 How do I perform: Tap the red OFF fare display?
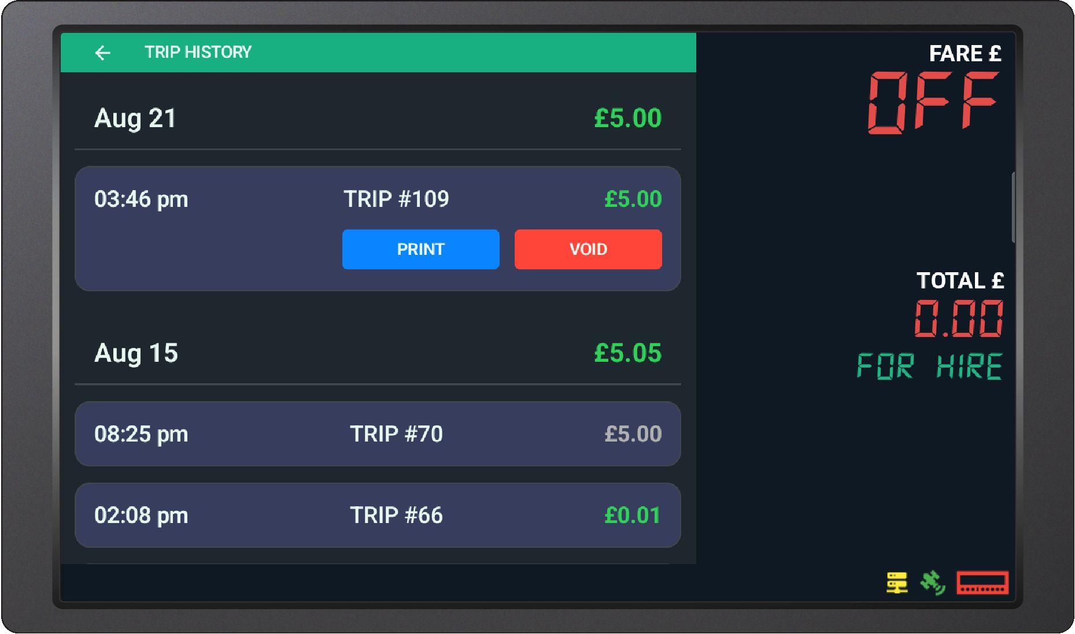[933, 102]
